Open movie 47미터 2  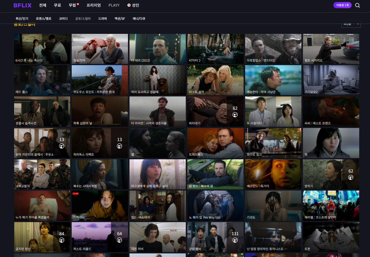pos(215,49)
